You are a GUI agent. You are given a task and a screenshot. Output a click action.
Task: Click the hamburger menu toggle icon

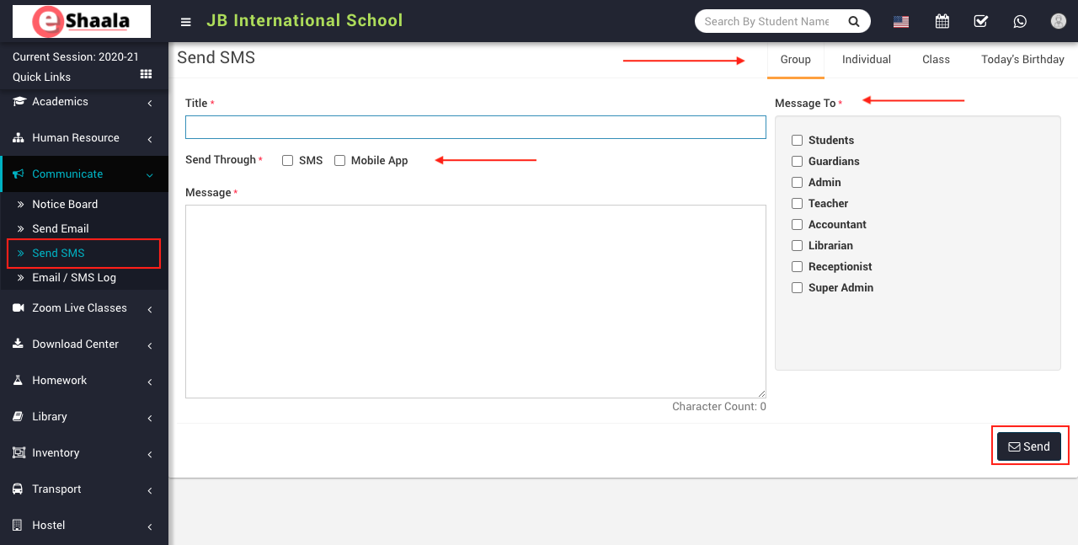pyautogui.click(x=186, y=22)
